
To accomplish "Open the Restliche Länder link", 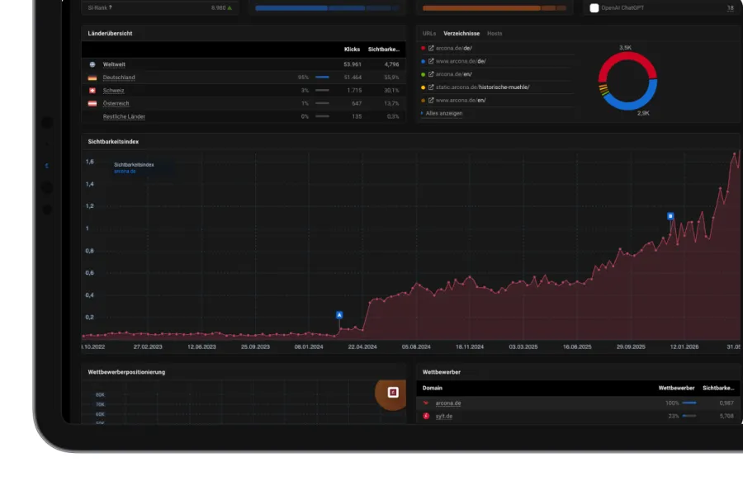I will (124, 116).
